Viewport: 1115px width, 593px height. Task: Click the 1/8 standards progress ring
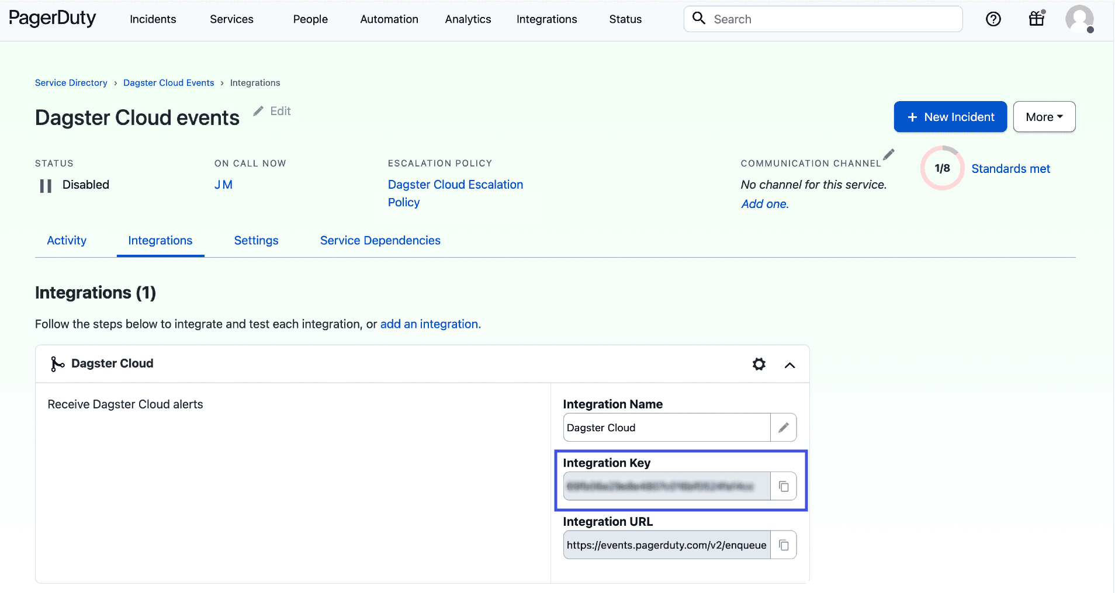click(x=941, y=168)
